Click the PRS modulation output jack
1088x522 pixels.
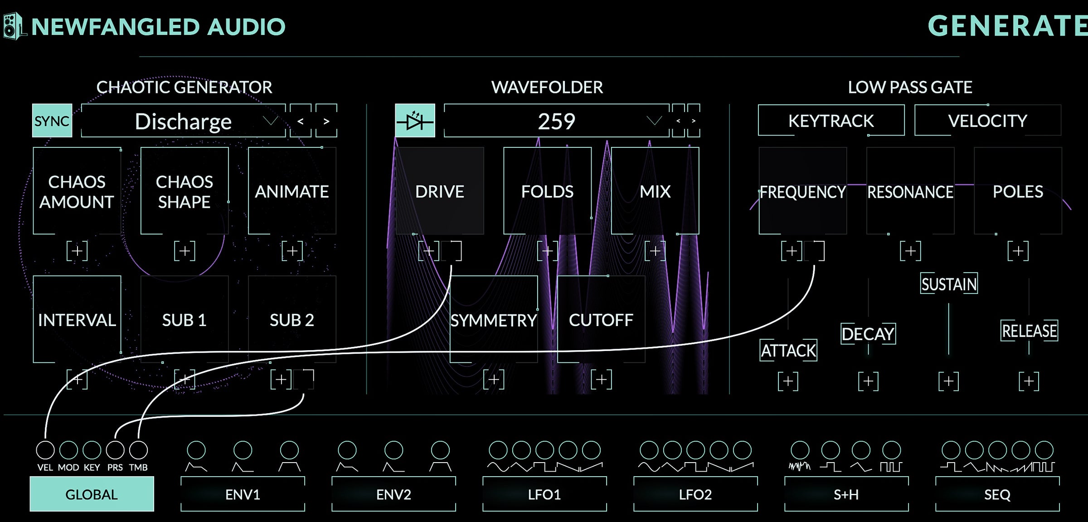click(x=115, y=450)
